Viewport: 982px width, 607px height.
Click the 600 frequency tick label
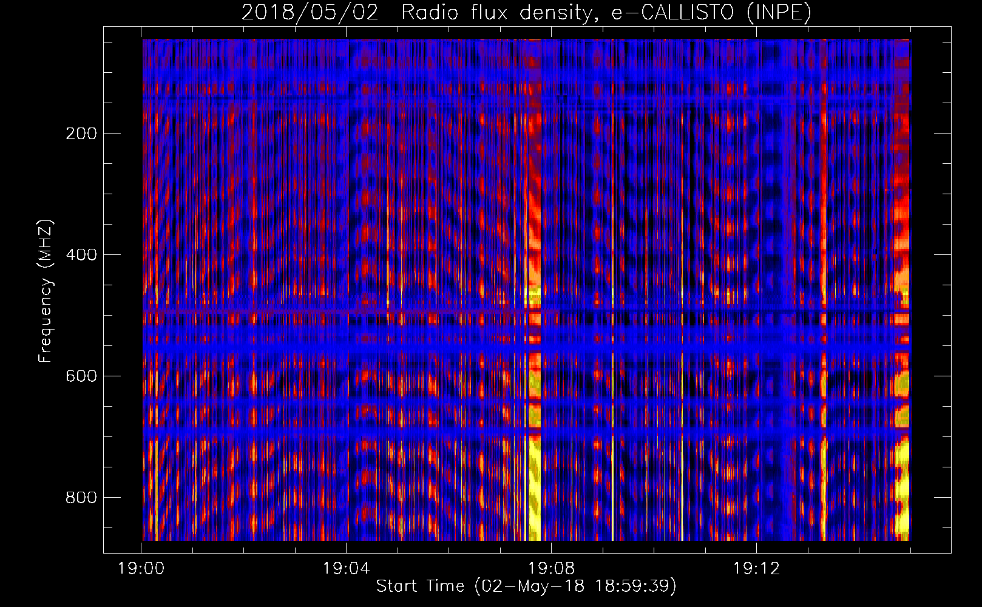[81, 376]
